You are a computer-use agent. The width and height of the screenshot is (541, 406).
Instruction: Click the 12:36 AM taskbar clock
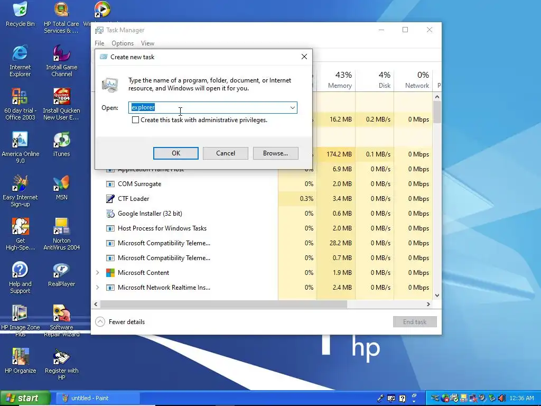521,398
